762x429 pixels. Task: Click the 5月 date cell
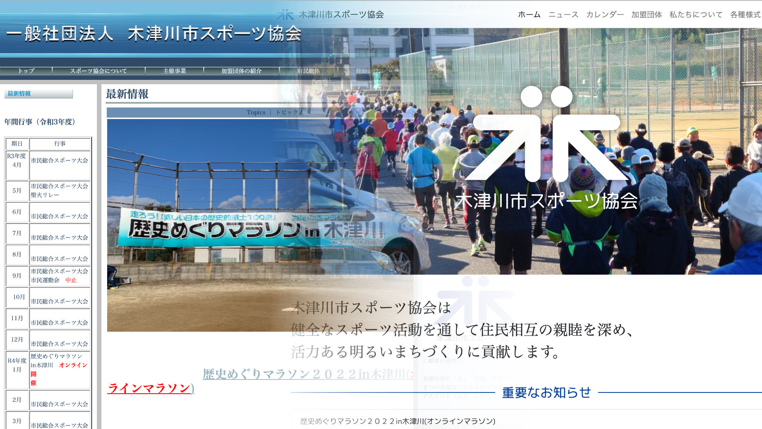(17, 191)
